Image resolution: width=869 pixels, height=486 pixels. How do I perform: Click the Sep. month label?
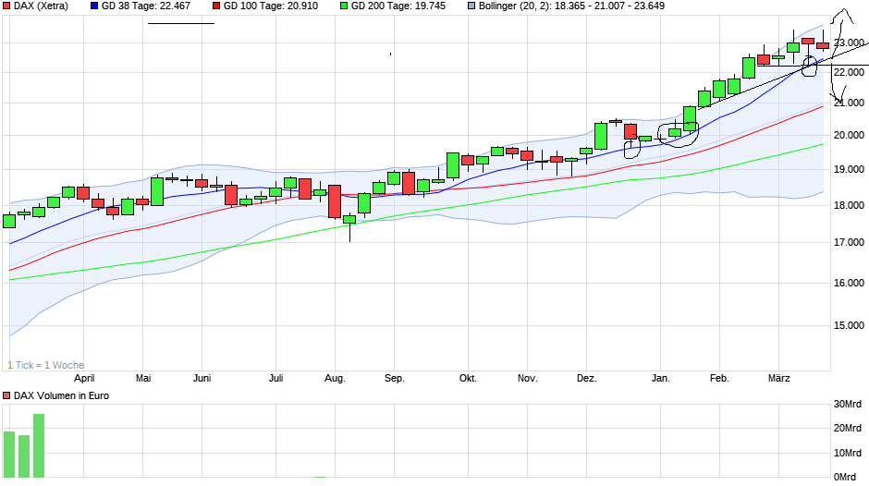pyautogui.click(x=394, y=379)
